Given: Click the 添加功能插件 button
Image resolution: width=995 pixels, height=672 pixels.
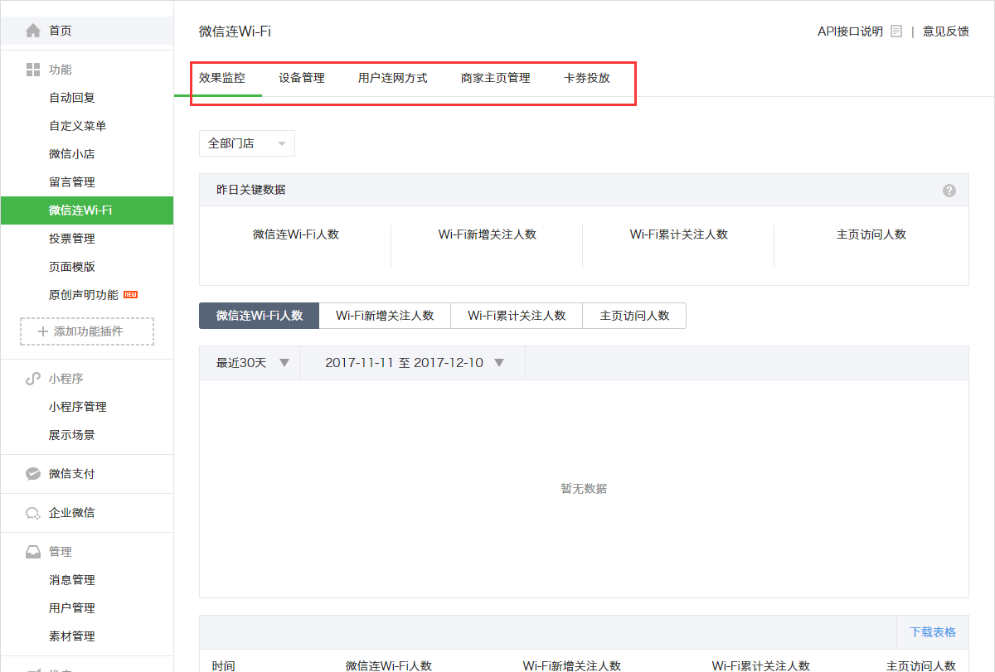Looking at the screenshot, I should click(87, 331).
